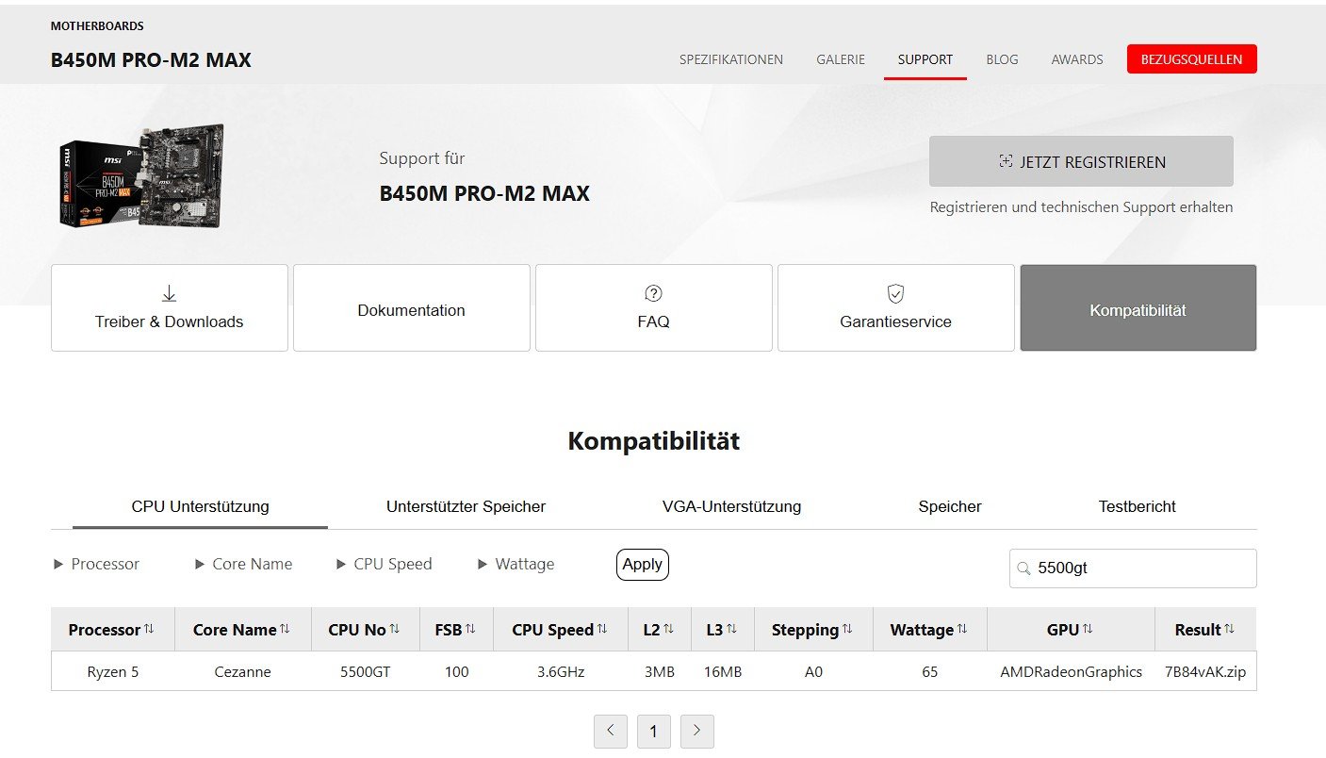Sort by the CPU Speed column
Image resolution: width=1326 pixels, height=758 pixels.
coord(560,629)
